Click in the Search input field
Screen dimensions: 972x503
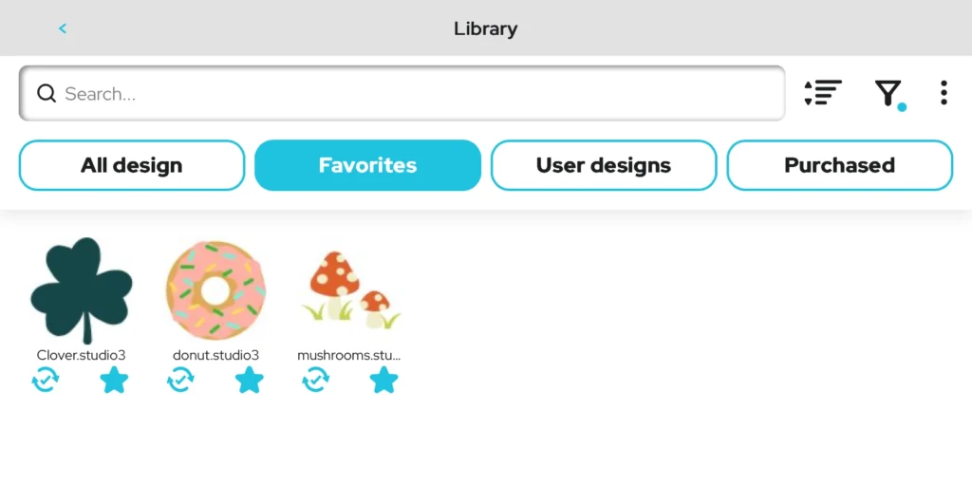click(x=418, y=93)
